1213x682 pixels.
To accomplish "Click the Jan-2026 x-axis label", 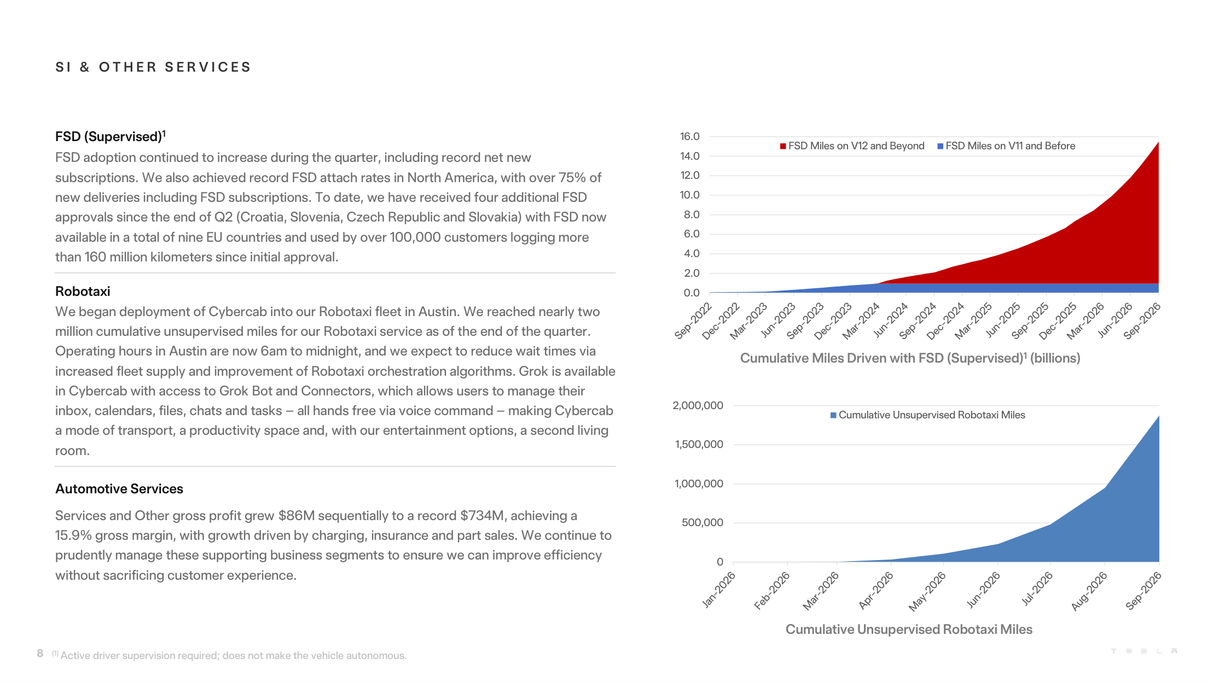I will click(719, 590).
